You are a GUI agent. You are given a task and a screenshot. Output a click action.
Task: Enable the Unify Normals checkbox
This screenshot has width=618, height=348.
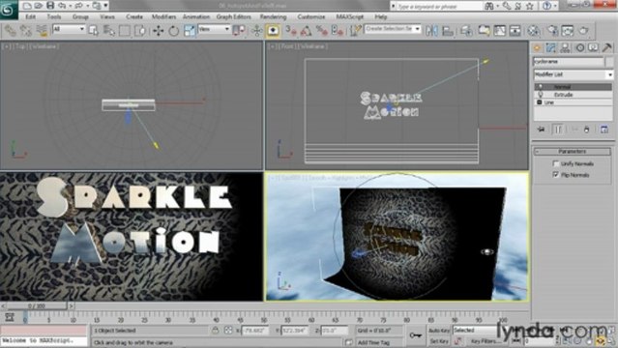556,163
